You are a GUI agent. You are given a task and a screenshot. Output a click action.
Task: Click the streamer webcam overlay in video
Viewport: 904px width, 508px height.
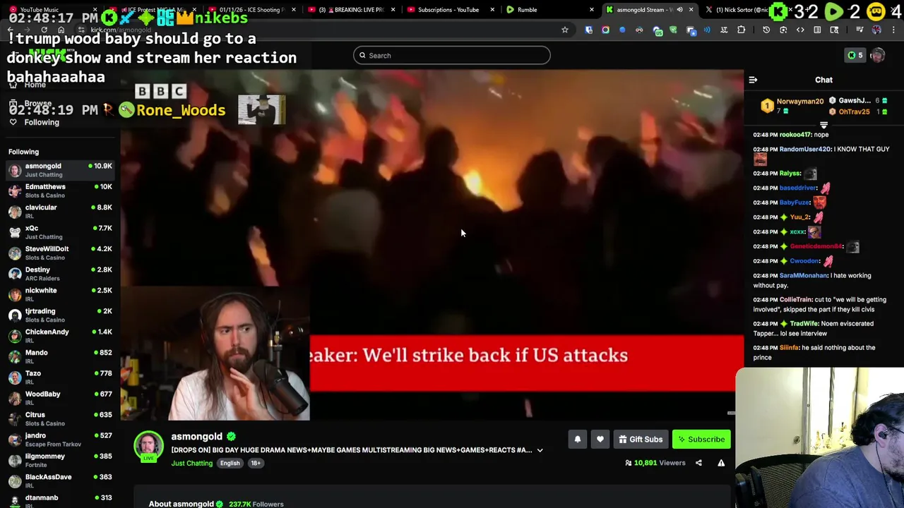[x=215, y=353]
